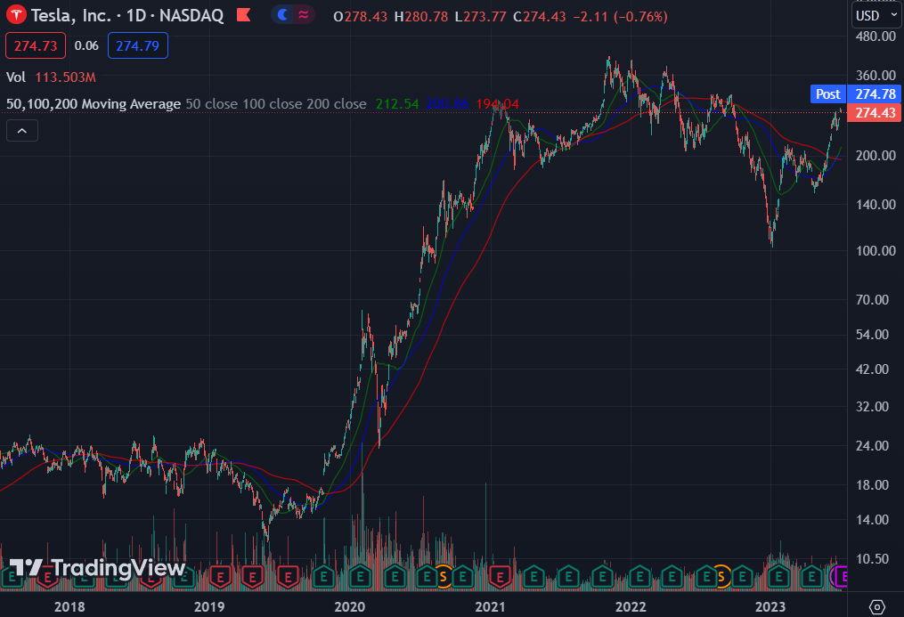Click the low value L273.77

pyautogui.click(x=480, y=17)
